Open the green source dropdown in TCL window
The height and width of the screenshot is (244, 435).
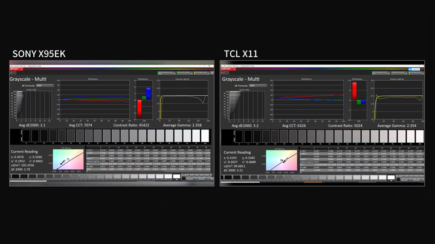399,73
